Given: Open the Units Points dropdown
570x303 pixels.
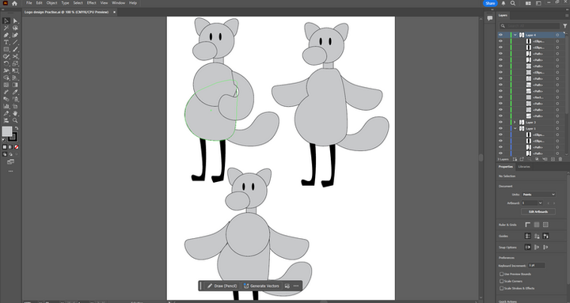Looking at the screenshot, I should [539, 195].
